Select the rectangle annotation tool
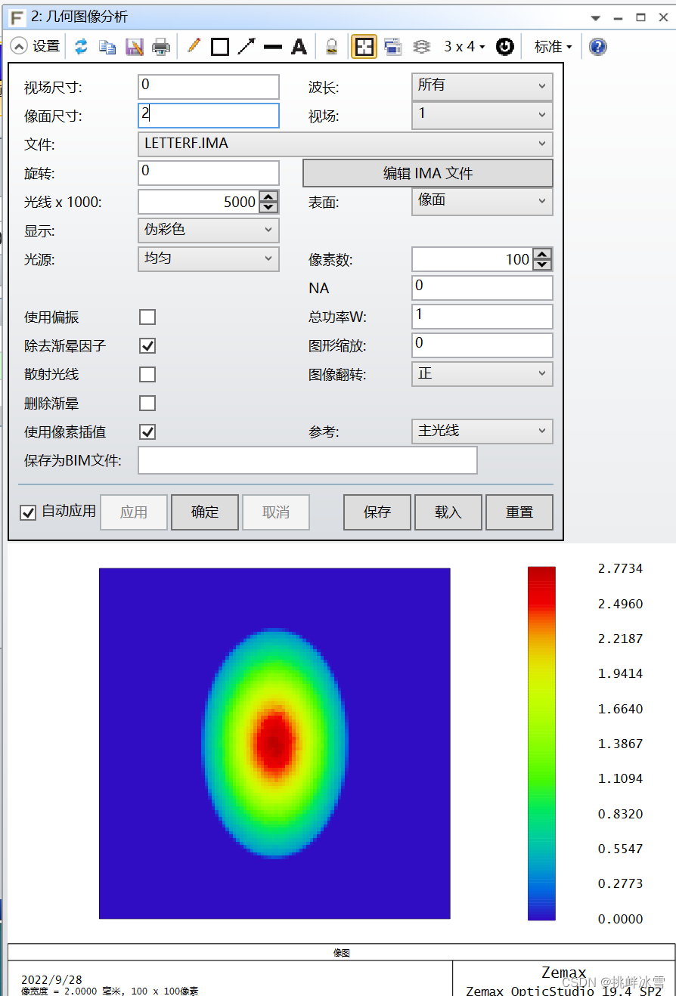 219,46
